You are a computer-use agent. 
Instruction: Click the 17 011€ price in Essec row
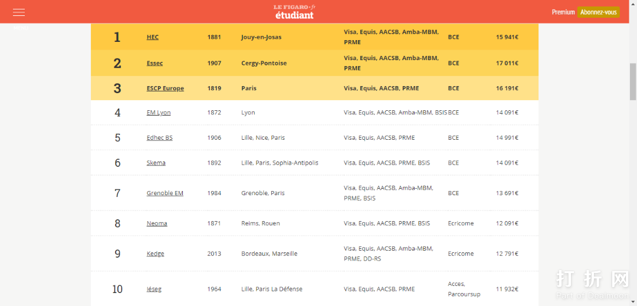tap(507, 63)
